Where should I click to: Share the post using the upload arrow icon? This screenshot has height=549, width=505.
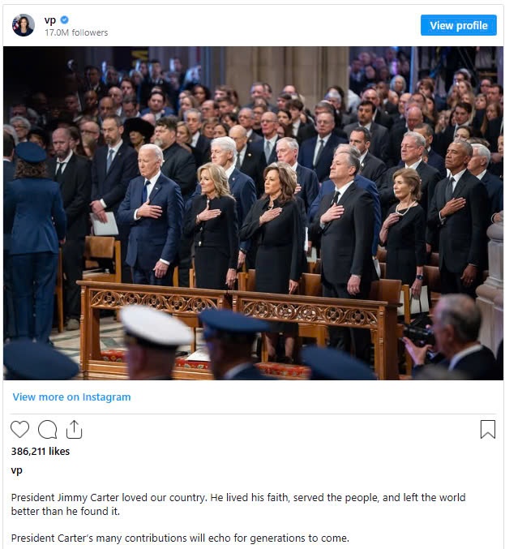click(x=75, y=429)
